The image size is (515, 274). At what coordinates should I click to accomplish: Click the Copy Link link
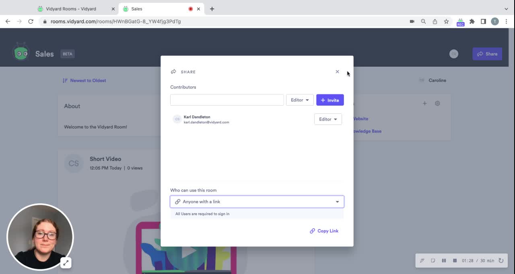tap(324, 231)
